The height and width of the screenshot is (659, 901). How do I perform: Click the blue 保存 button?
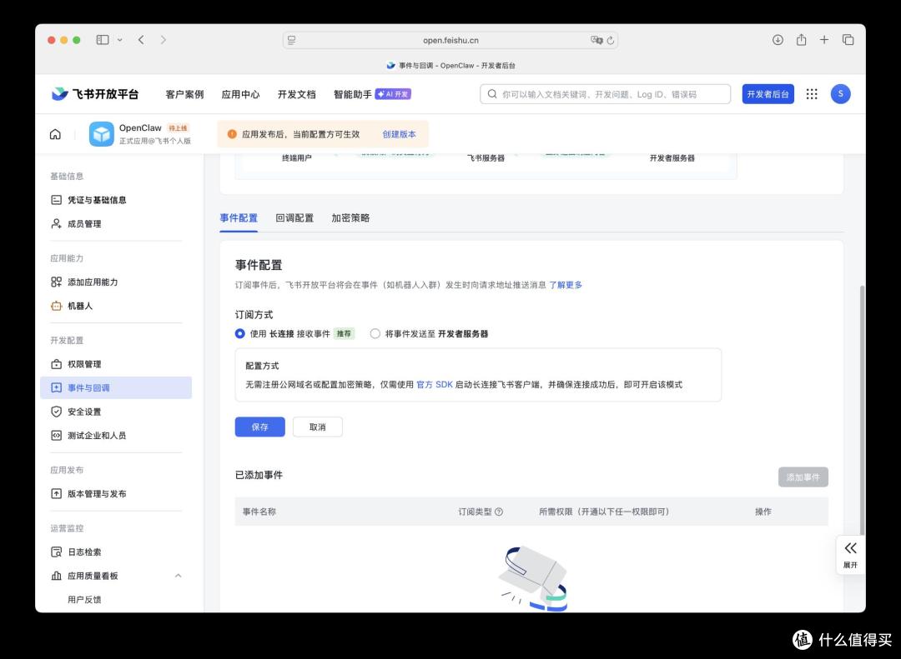(x=259, y=427)
